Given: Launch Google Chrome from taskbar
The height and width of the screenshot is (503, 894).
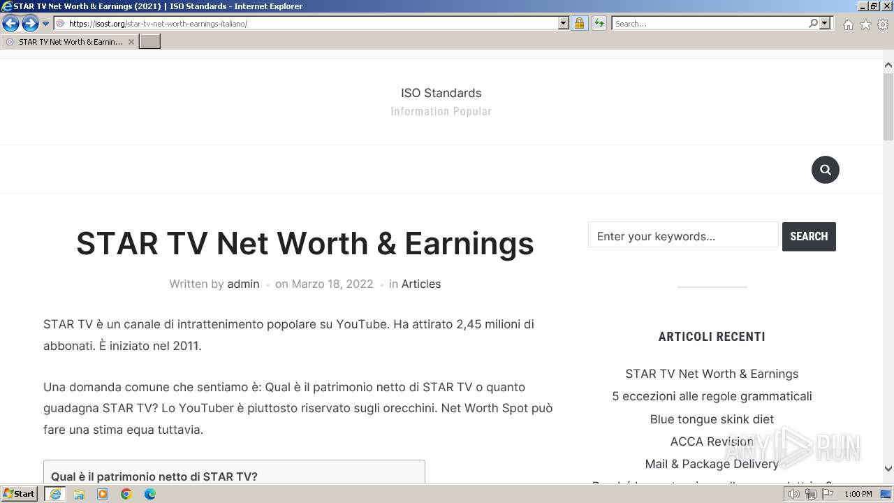Looking at the screenshot, I should (126, 494).
